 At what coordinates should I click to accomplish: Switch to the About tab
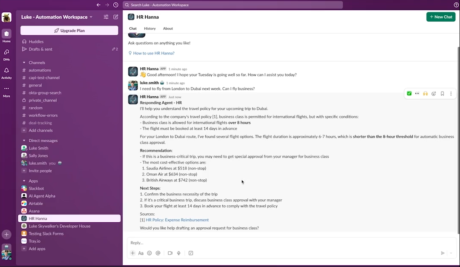168,29
